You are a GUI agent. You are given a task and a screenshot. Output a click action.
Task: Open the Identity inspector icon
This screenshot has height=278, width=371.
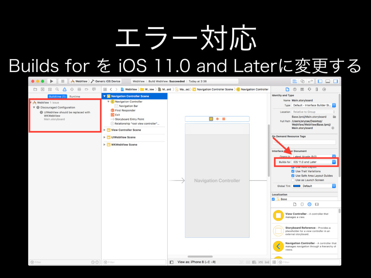[302, 89]
